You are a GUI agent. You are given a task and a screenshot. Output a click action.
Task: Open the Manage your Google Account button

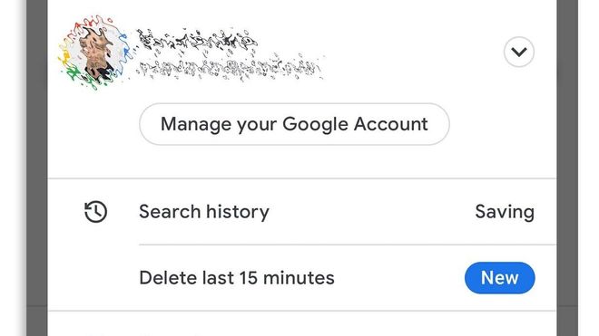[294, 124]
